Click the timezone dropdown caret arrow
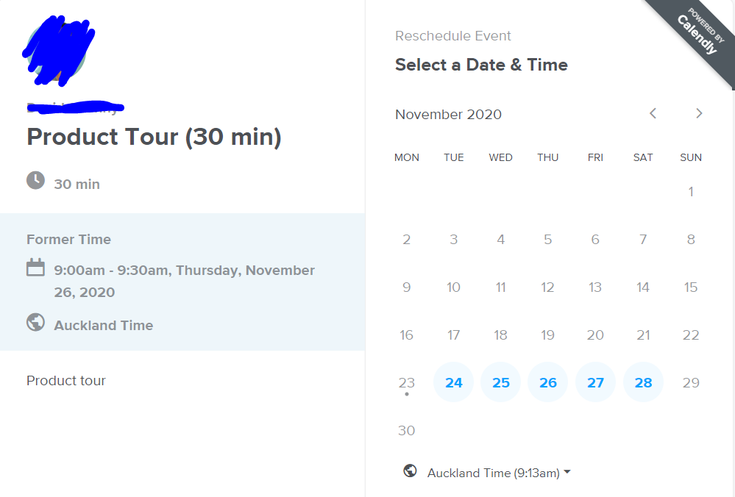 (567, 473)
